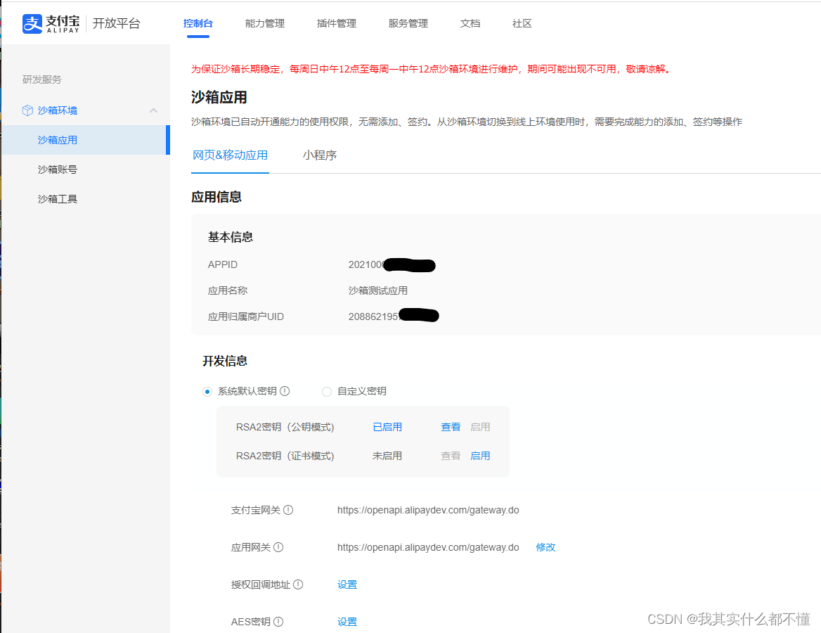821x633 pixels.
Task: Click the 沙箱应用 page title
Action: pos(219,98)
